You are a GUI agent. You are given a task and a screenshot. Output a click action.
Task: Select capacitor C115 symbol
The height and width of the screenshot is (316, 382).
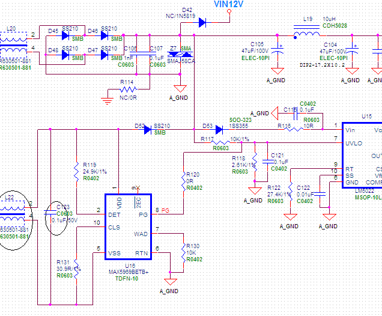pos(296,114)
